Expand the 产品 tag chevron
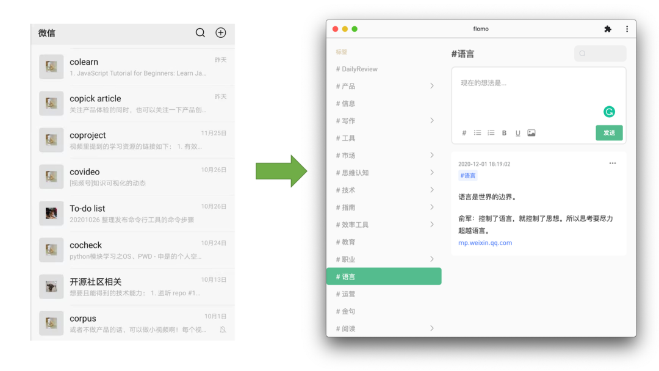Image resolution: width=659 pixels, height=371 pixels. coord(431,85)
